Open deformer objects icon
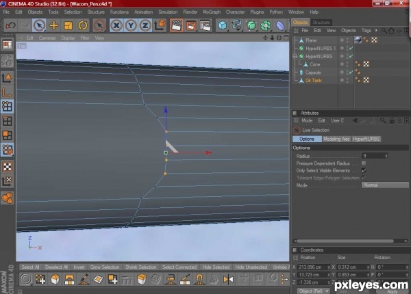The height and width of the screenshot is (294, 411). (x=280, y=25)
